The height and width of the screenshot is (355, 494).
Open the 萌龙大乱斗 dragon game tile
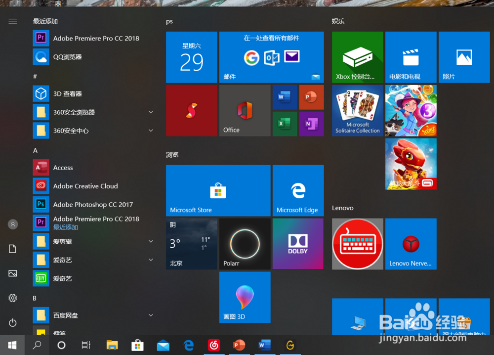(x=411, y=164)
